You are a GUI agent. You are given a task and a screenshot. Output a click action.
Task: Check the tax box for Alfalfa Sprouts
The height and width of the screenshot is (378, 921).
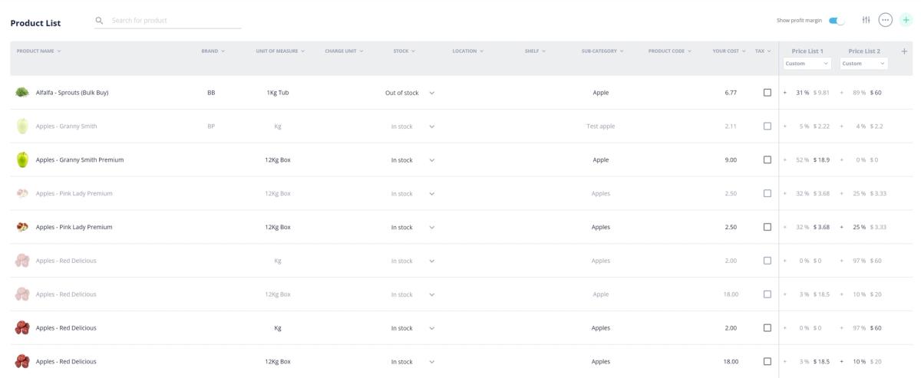[x=767, y=93]
